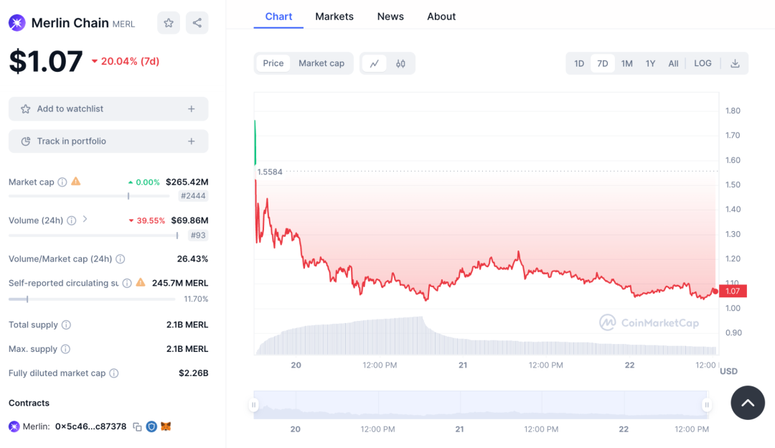Toggle chart to Market cap

tap(321, 63)
